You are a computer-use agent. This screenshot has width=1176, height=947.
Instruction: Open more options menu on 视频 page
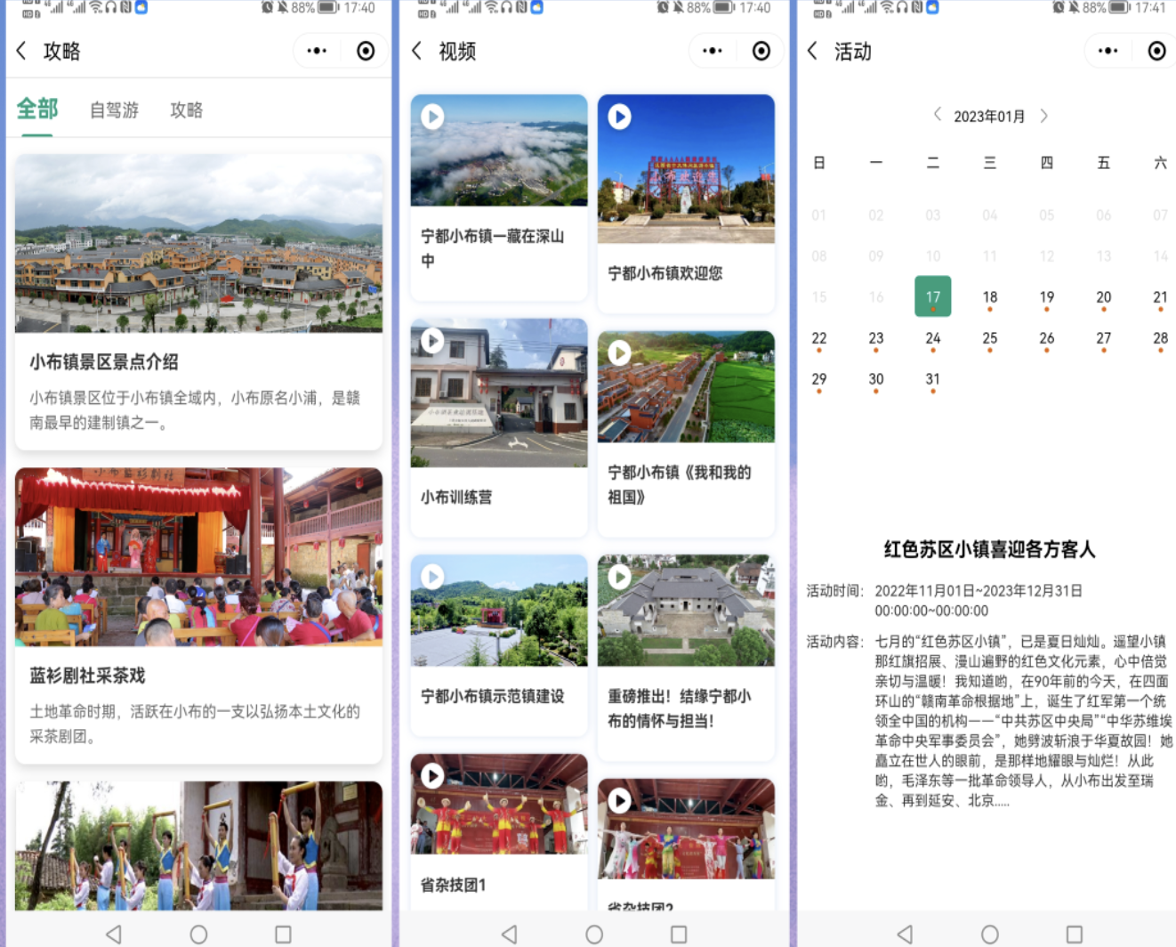[713, 52]
